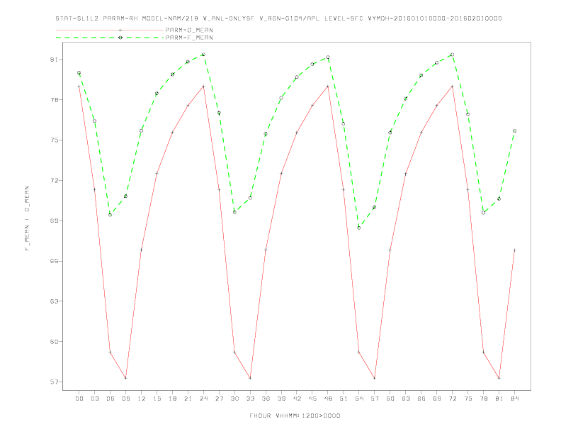Image resolution: width=561 pixels, height=434 pixels.
Task: Click y-axis tick label 75
Action: (54, 140)
